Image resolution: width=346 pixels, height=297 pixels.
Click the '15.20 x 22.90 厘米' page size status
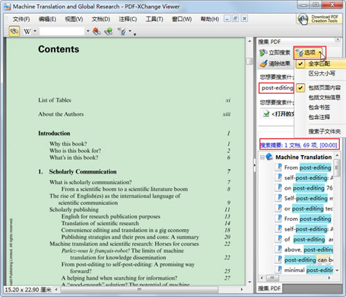28,289
